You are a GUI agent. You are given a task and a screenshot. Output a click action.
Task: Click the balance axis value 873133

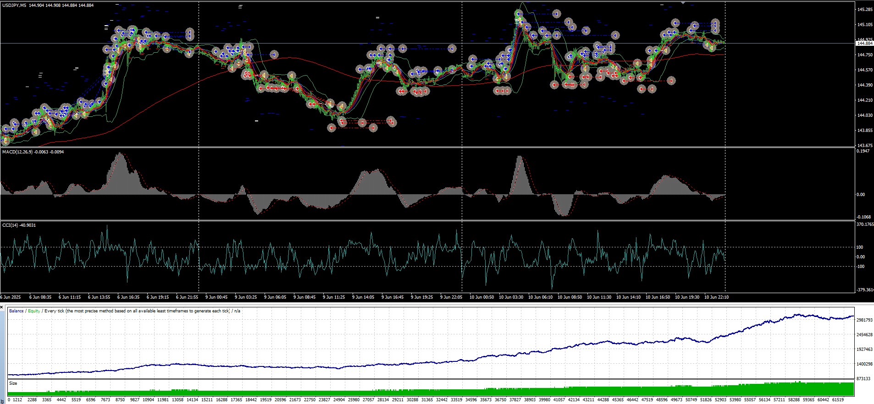pyautogui.click(x=864, y=379)
